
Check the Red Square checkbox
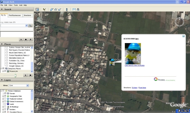tap(7, 50)
